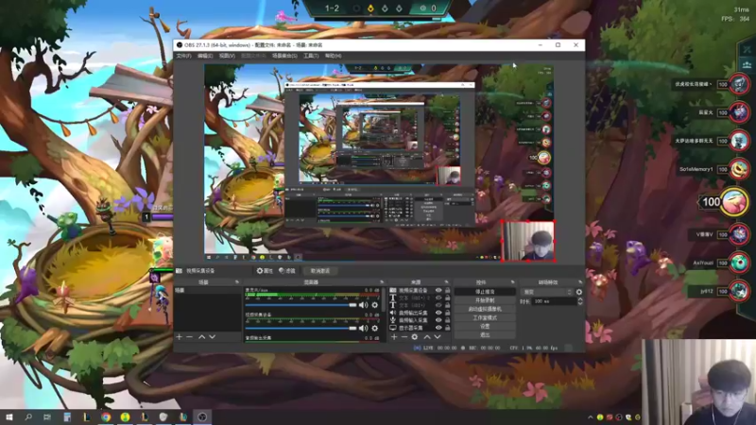Open the 帮助(H) menu
Viewport: 756px width, 425px height.
(x=334, y=56)
